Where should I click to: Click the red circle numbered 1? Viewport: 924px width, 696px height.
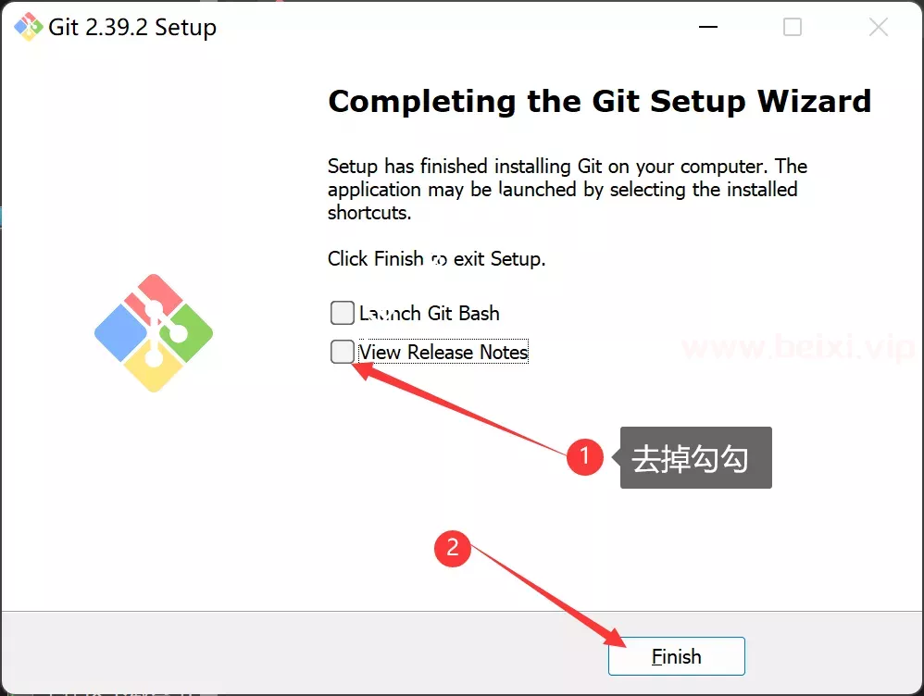pyautogui.click(x=584, y=456)
